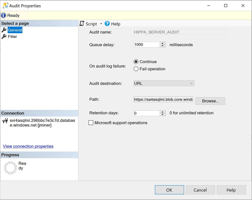Click the Ready info icon
Screen dimensions: 252x200
(3, 15)
